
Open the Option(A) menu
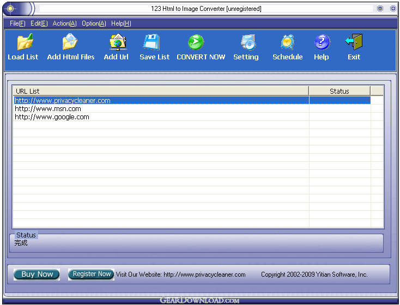coord(94,23)
